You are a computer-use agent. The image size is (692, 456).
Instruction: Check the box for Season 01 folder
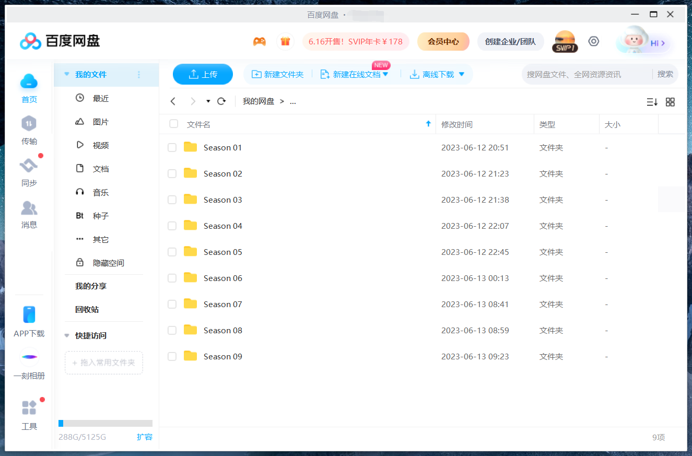[x=172, y=148]
